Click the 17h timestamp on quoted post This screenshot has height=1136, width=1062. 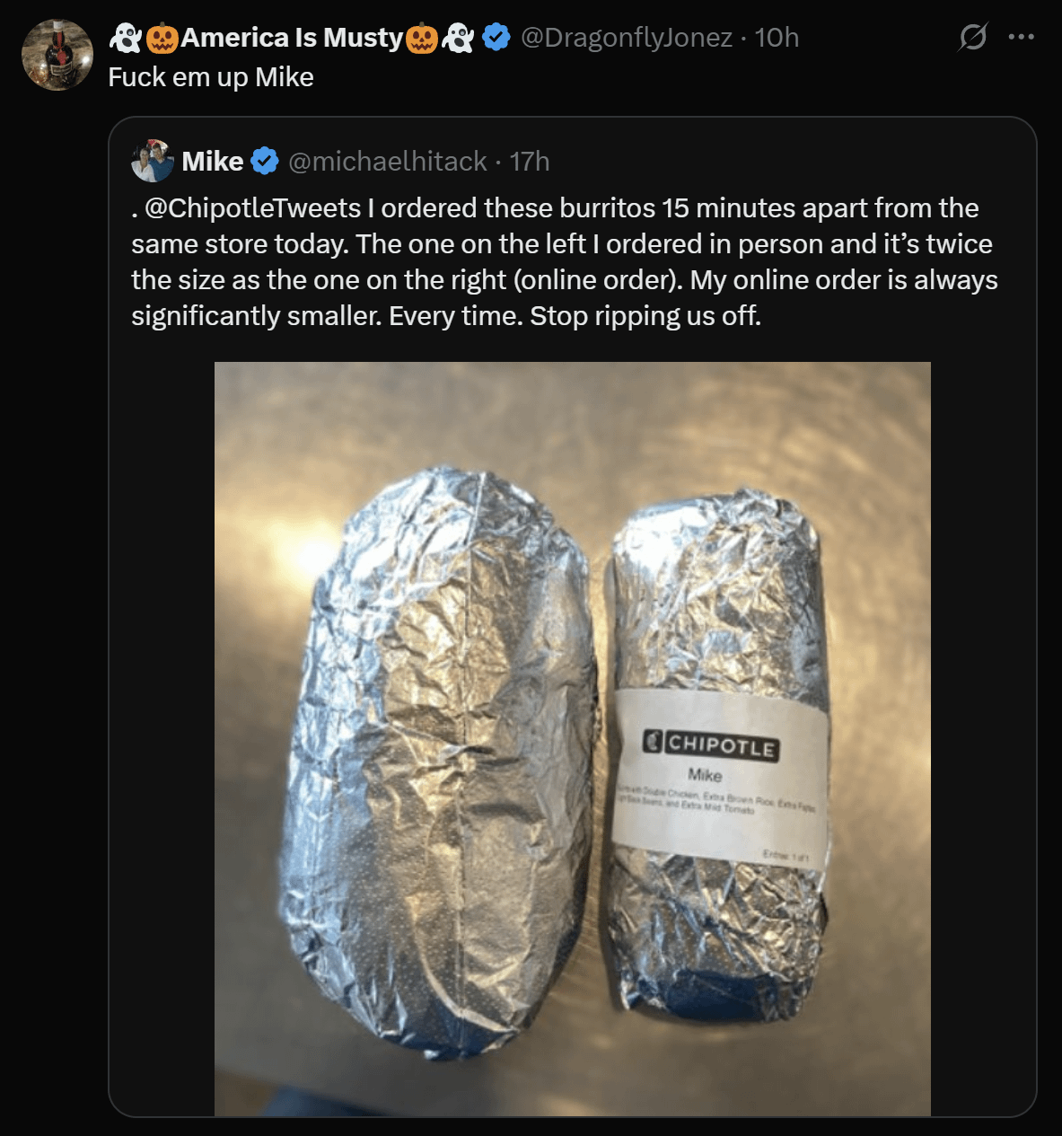pos(529,162)
